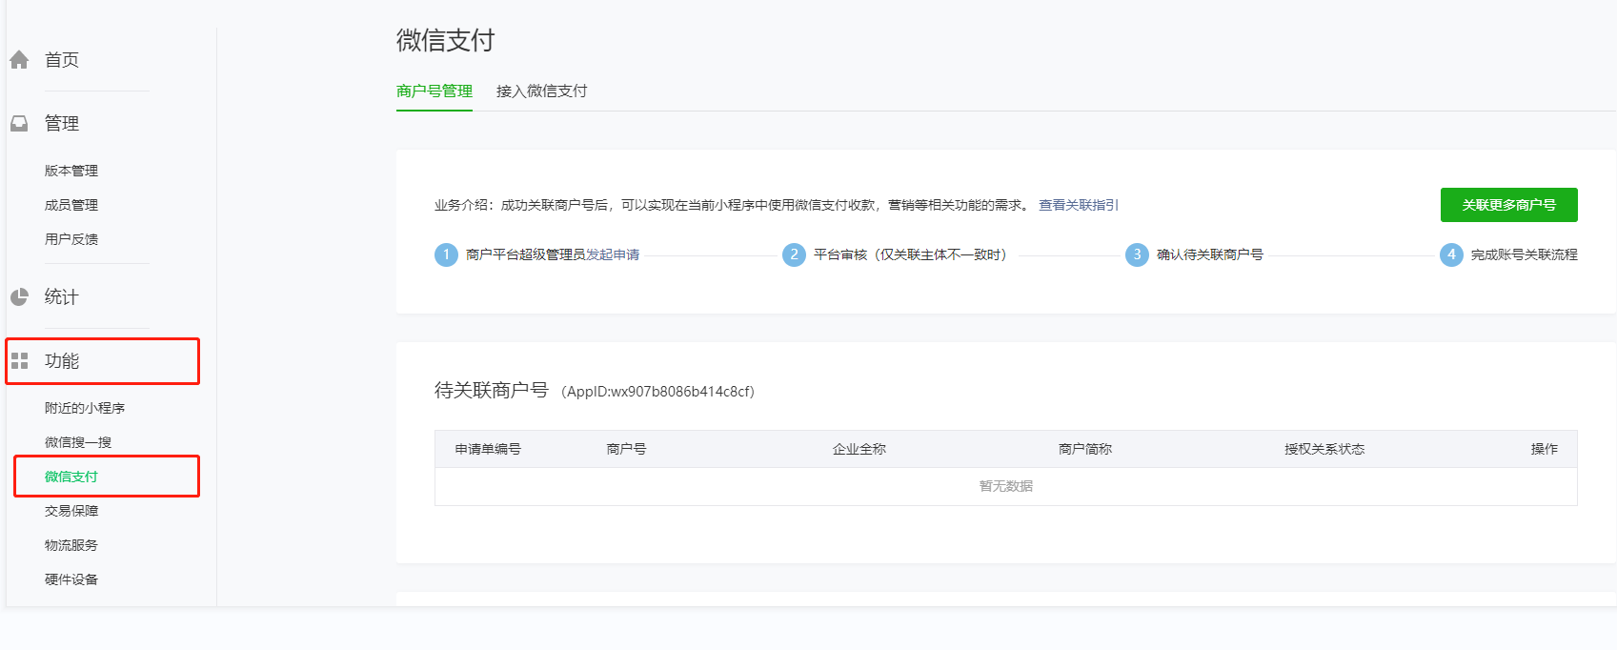Click the home icon beside 首页
This screenshot has height=650, width=1617.
19,60
